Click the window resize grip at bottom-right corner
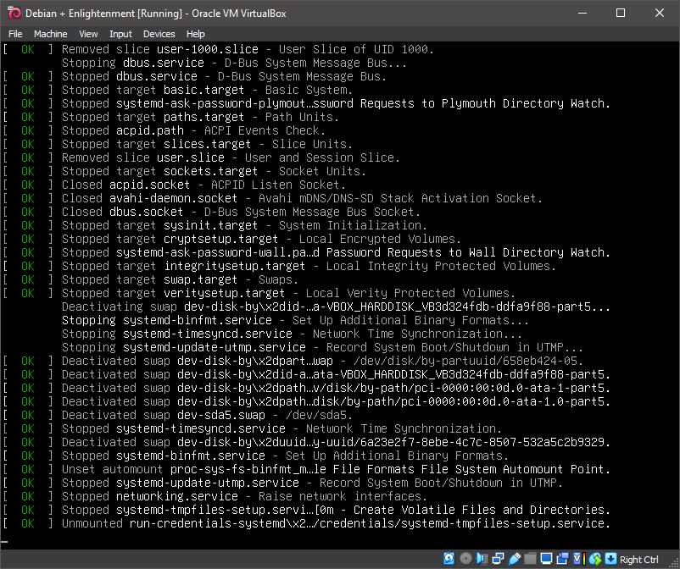 click(673, 563)
